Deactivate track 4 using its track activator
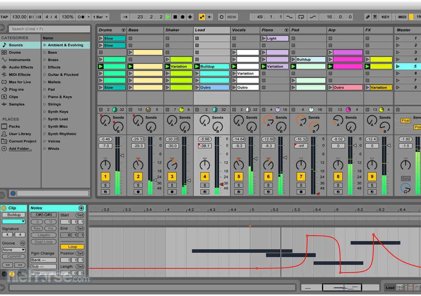Image resolution: width=421 pixels, height=296 pixels. 205,176
